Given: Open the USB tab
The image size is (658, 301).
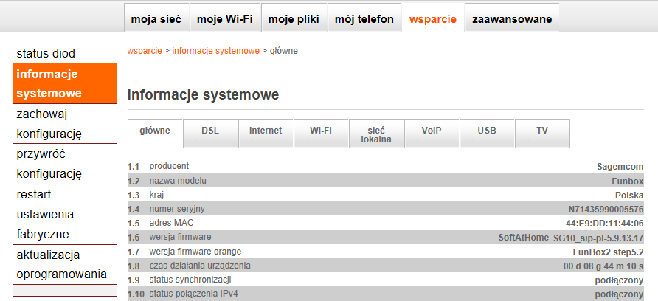Looking at the screenshot, I should [487, 131].
